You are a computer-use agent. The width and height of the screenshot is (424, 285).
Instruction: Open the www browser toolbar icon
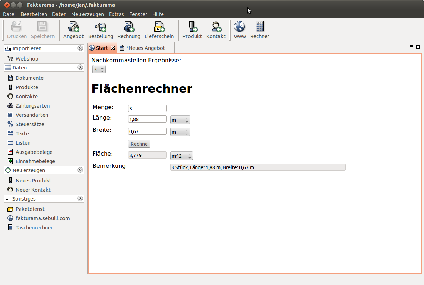(240, 30)
